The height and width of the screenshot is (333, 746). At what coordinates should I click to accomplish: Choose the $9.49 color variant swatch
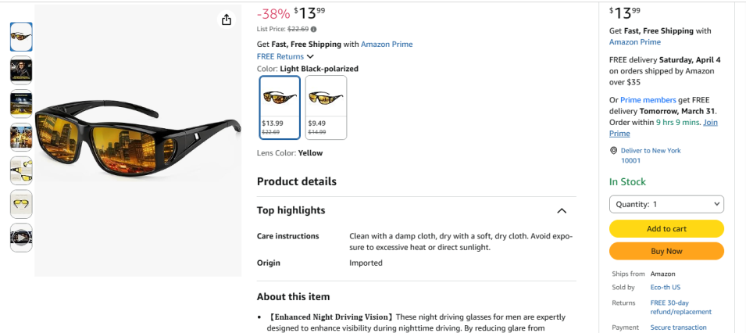tap(326, 107)
